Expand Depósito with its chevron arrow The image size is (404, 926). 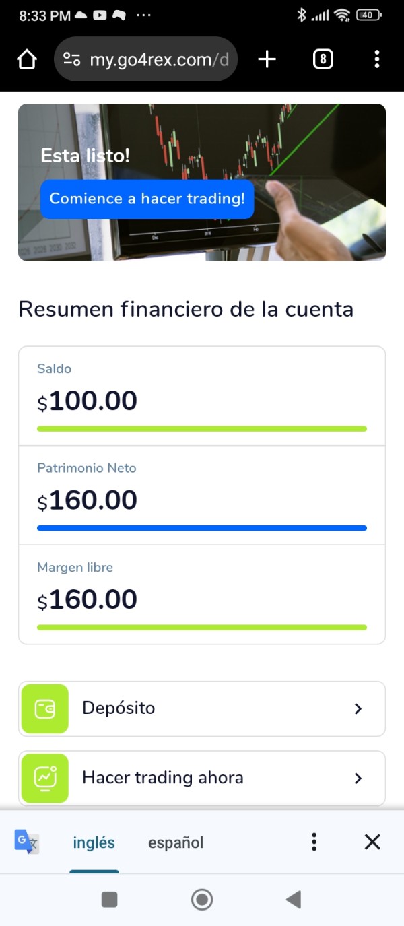pyautogui.click(x=358, y=708)
